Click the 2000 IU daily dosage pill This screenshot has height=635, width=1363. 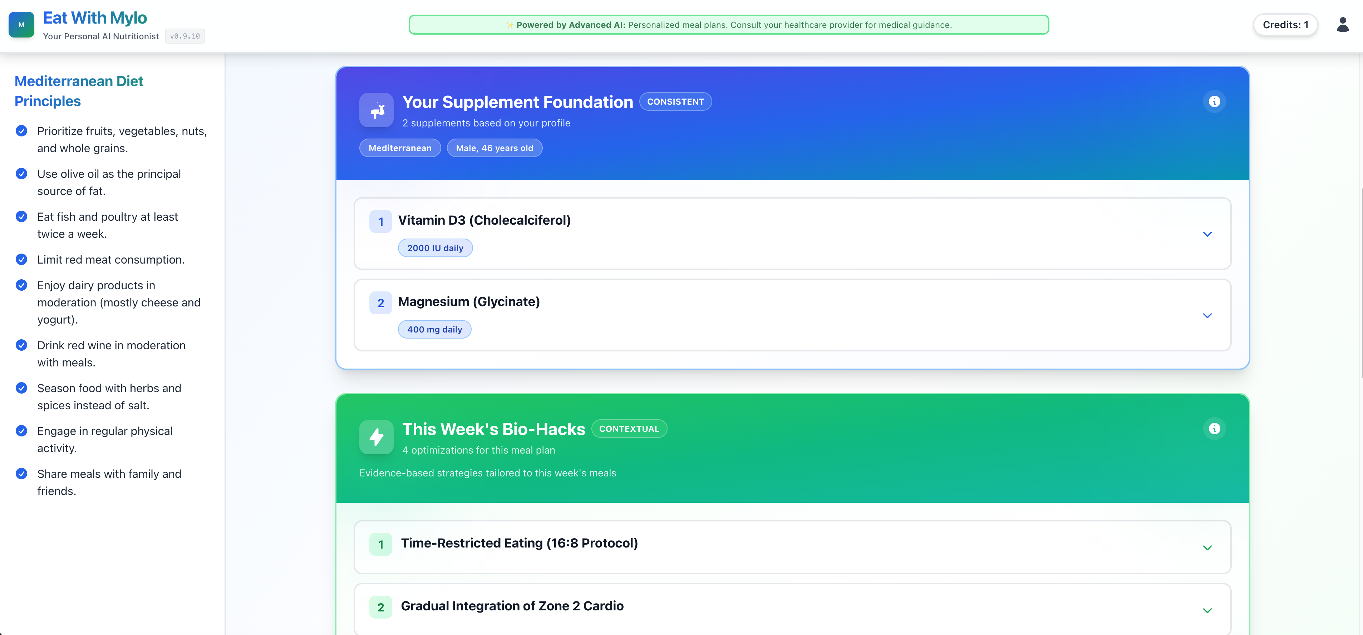point(435,247)
